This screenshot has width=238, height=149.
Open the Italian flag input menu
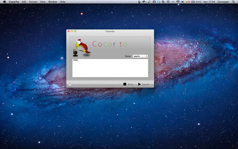point(188,2)
